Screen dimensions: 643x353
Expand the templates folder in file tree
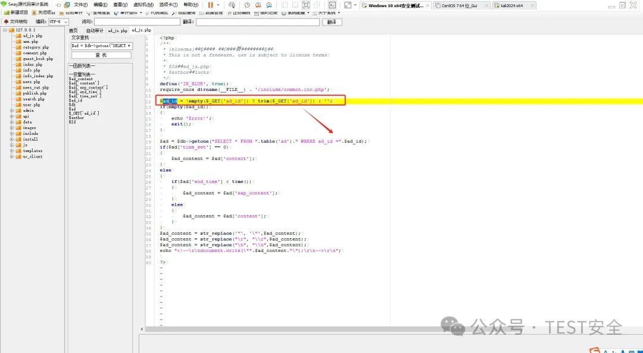[12, 151]
